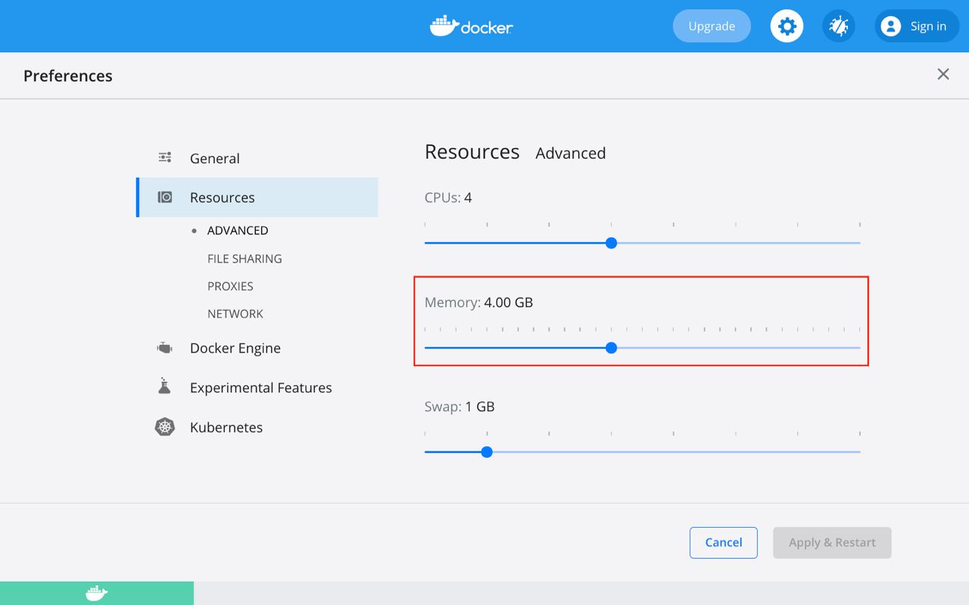969x605 pixels.
Task: Click Apply & Restart button
Action: pyautogui.click(x=832, y=542)
